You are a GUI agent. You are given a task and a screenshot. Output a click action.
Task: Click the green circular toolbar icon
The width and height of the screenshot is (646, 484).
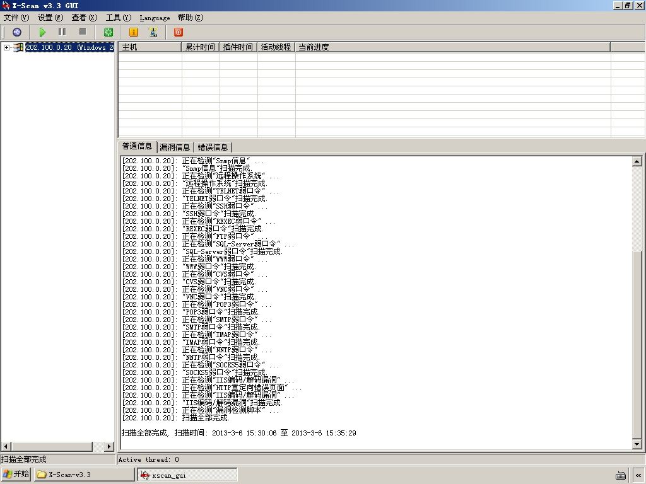click(x=109, y=32)
